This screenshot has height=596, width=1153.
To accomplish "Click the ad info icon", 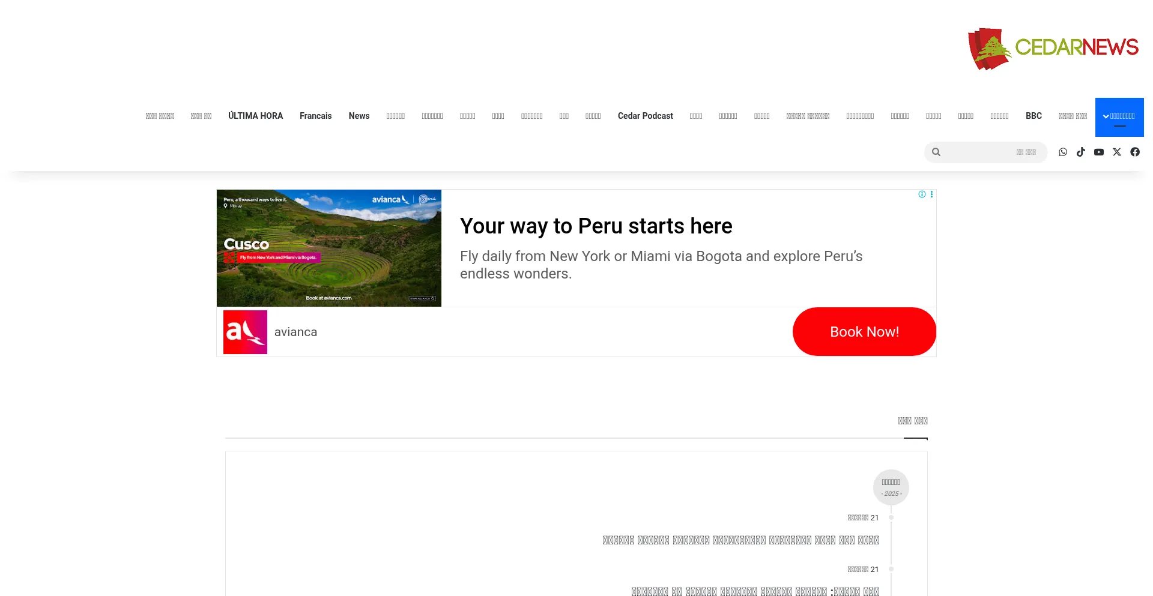I will click(922, 194).
